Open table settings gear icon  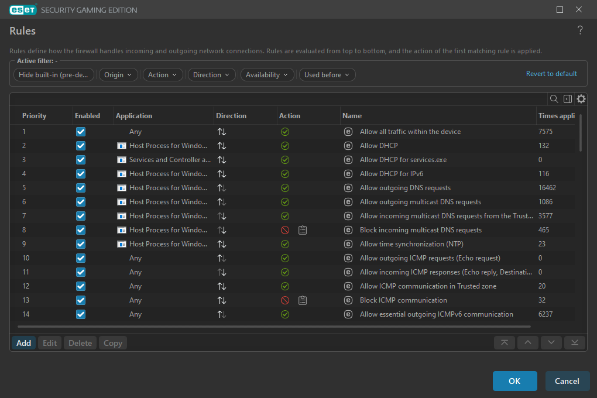click(x=581, y=99)
